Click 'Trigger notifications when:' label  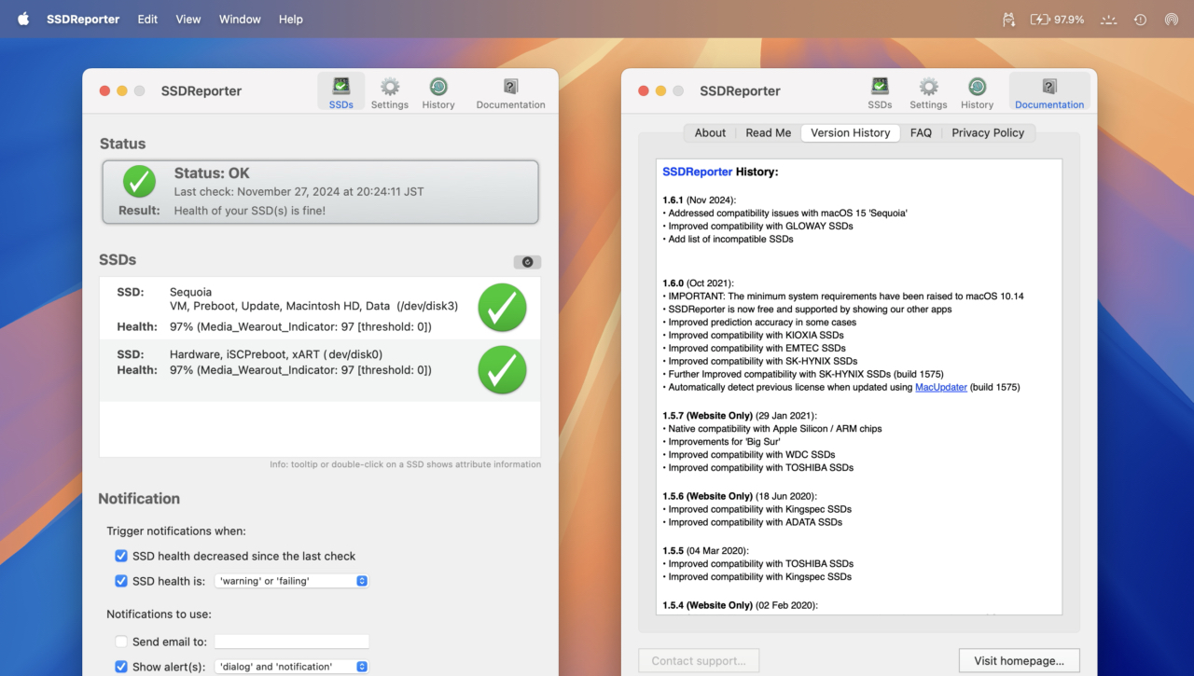coord(176,531)
